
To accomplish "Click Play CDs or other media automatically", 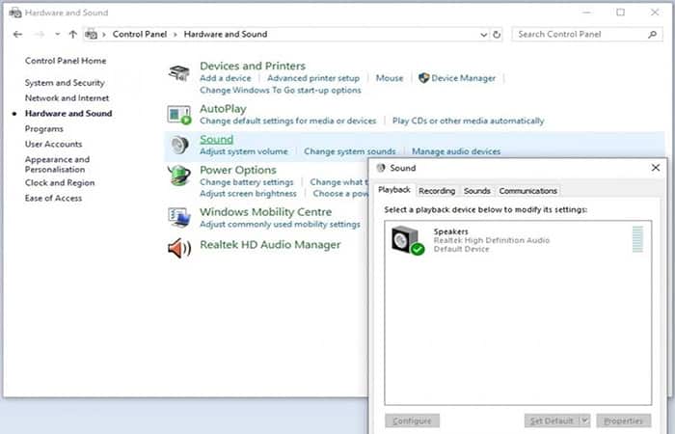I will [469, 121].
